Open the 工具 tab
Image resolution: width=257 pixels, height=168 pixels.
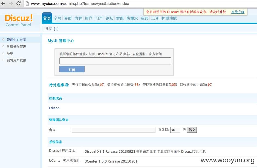tap(155, 18)
